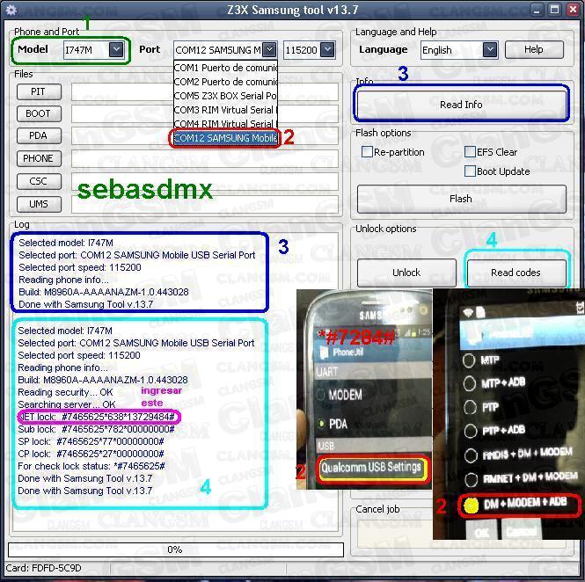The width and height of the screenshot is (585, 582).
Task: Choose COM5 Z3X BOX Serial Port entry
Action: coord(225,96)
